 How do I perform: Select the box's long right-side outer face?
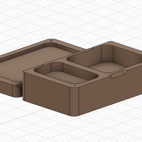point(110,90)
